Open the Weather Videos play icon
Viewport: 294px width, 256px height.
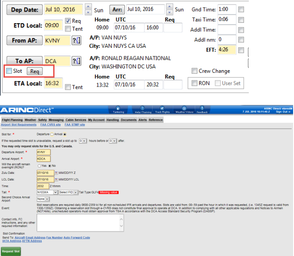point(184,108)
